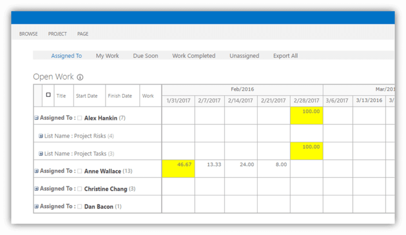Switch to the My Work view
This screenshot has height=235, width=406.
click(107, 56)
